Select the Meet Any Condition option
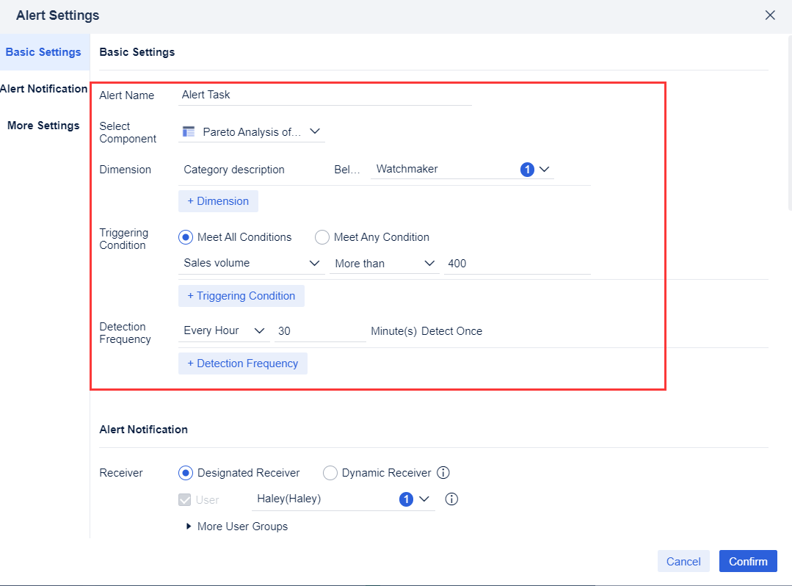Image resolution: width=792 pixels, height=586 pixels. 322,237
